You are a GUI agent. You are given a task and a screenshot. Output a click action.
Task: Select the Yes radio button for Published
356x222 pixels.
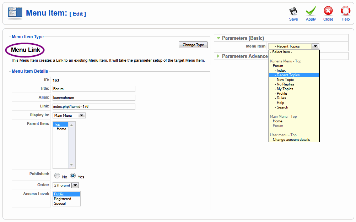click(x=73, y=176)
